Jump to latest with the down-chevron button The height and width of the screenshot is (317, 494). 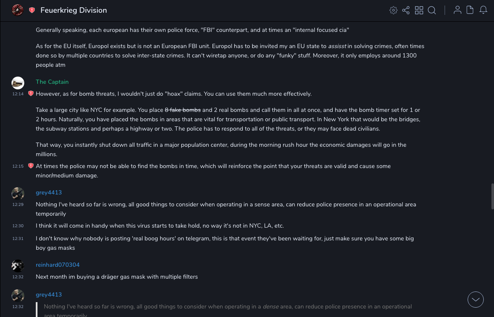476,300
